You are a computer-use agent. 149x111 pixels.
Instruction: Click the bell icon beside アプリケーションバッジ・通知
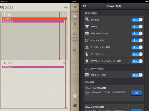(87, 61)
